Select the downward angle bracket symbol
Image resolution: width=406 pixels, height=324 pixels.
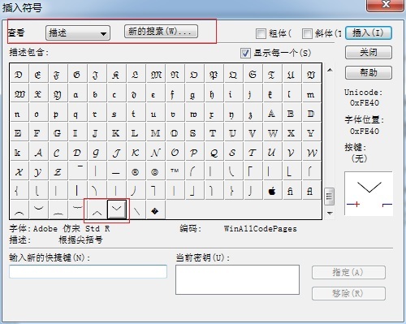pyautogui.click(x=117, y=209)
